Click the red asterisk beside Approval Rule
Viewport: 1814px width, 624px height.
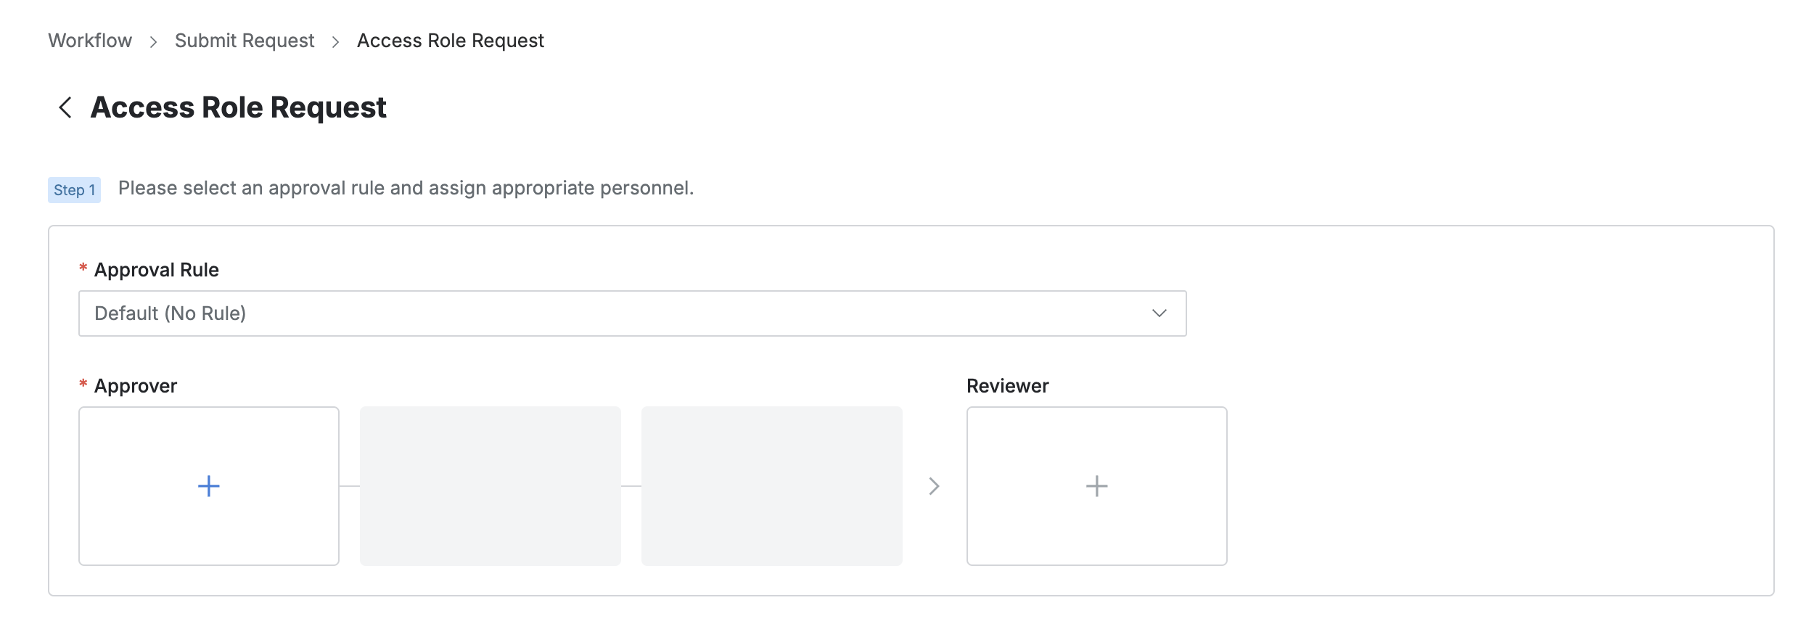point(83,268)
